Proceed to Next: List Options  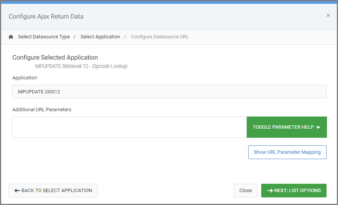294,191
